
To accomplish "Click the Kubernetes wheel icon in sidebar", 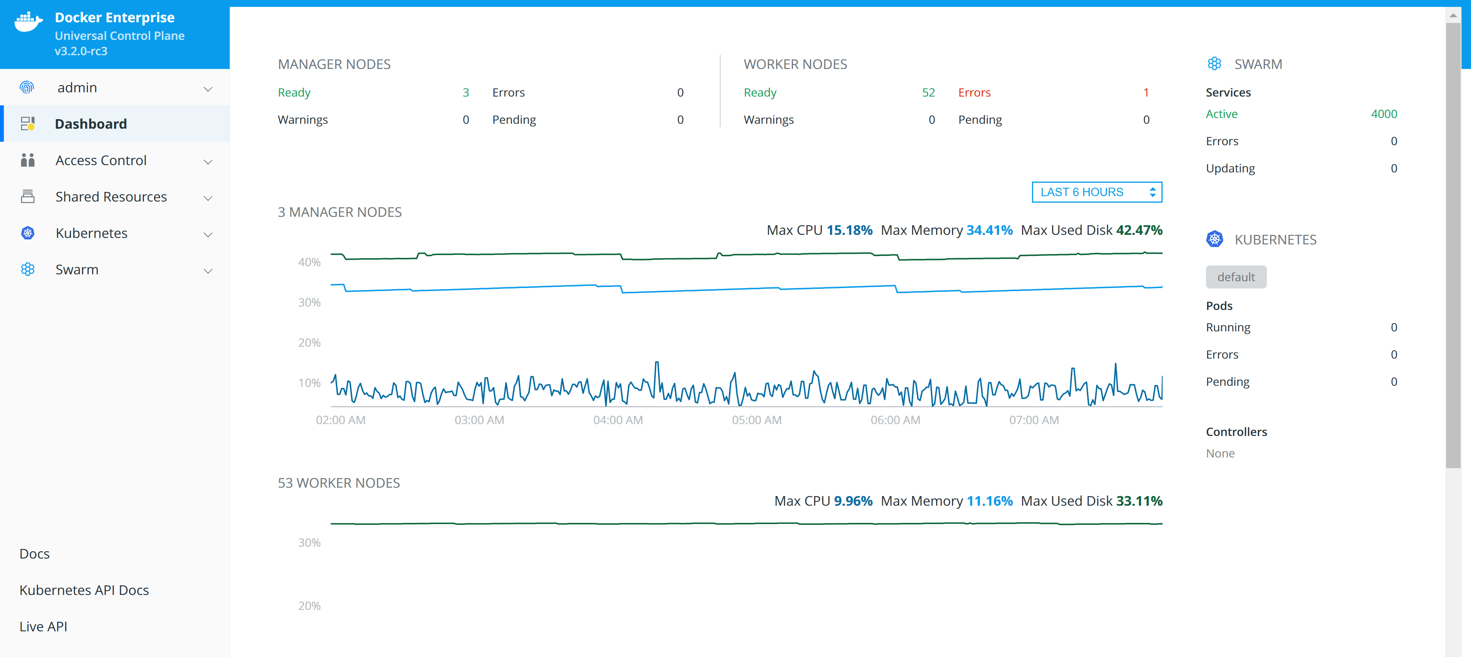I will click(x=28, y=233).
